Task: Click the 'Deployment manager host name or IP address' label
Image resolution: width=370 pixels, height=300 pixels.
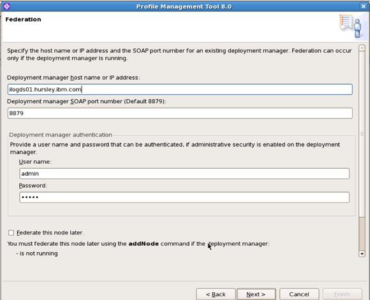Action: point(73,78)
